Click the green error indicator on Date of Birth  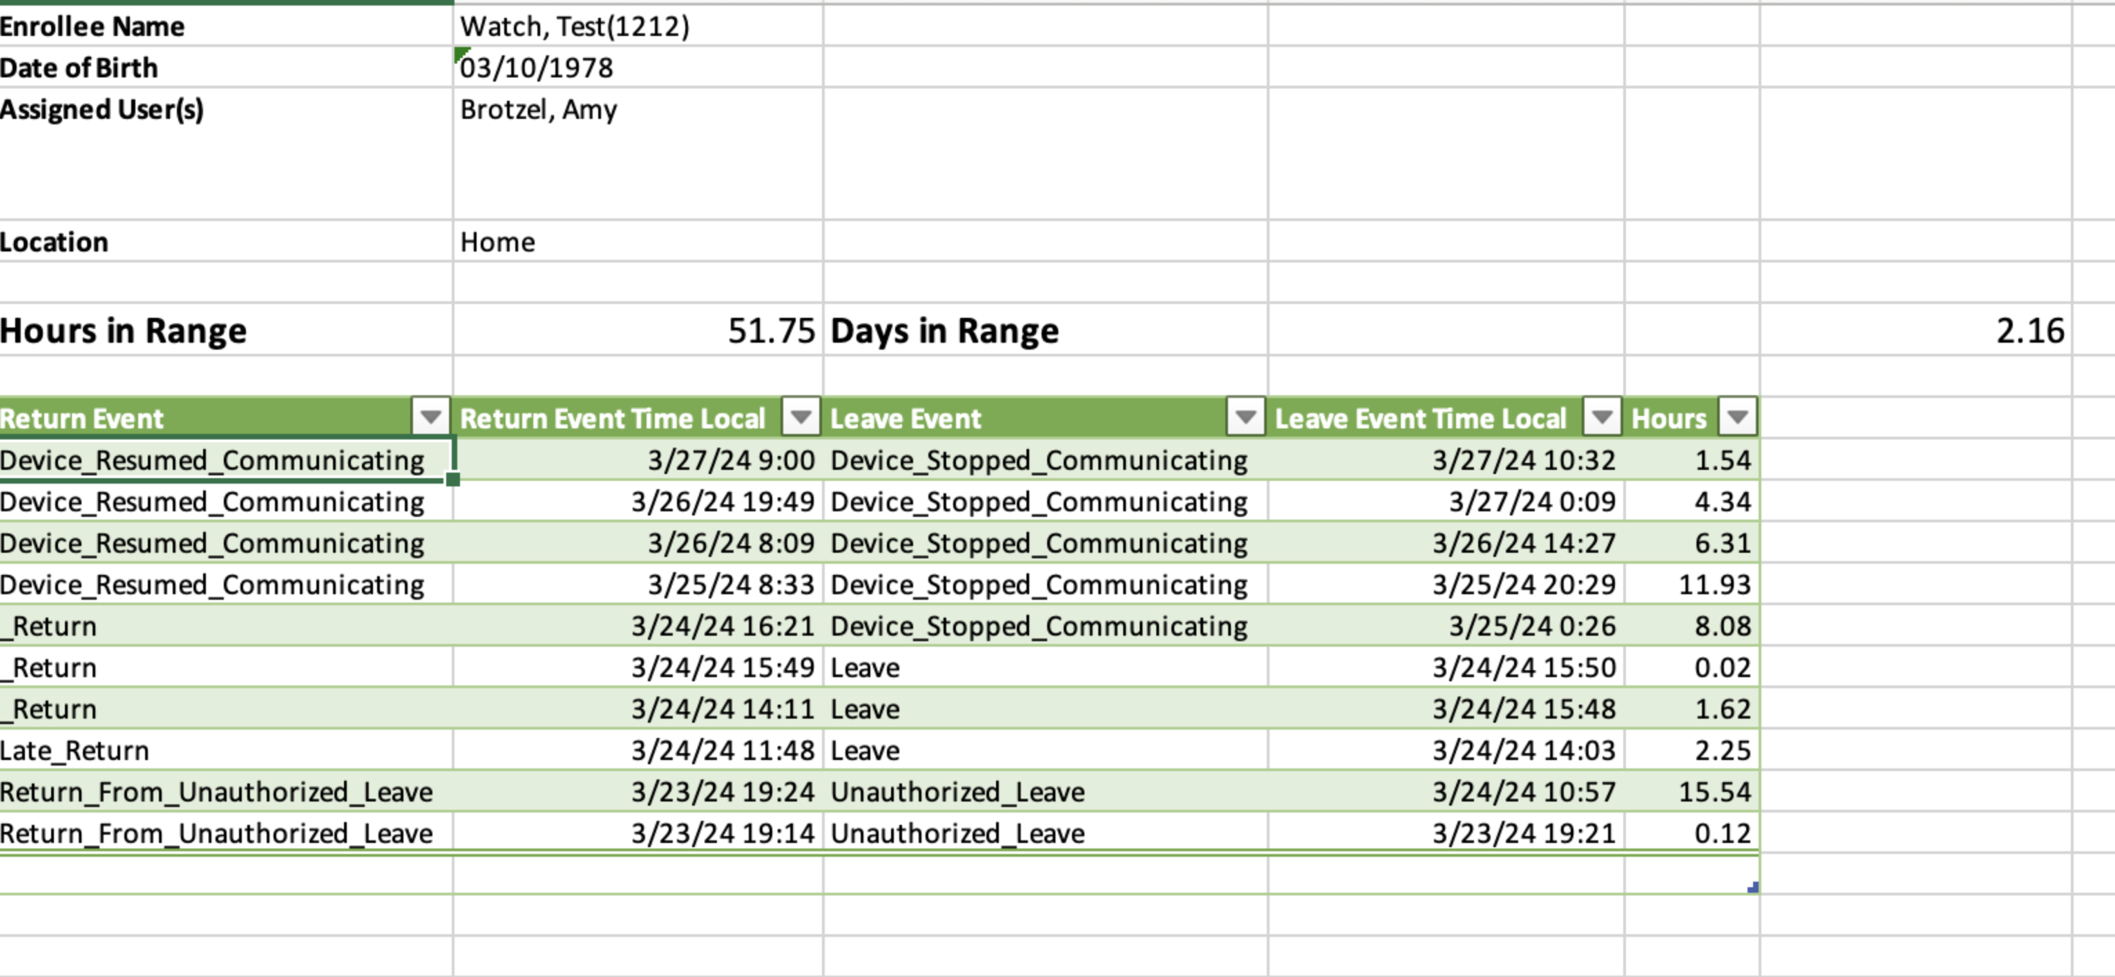point(460,53)
